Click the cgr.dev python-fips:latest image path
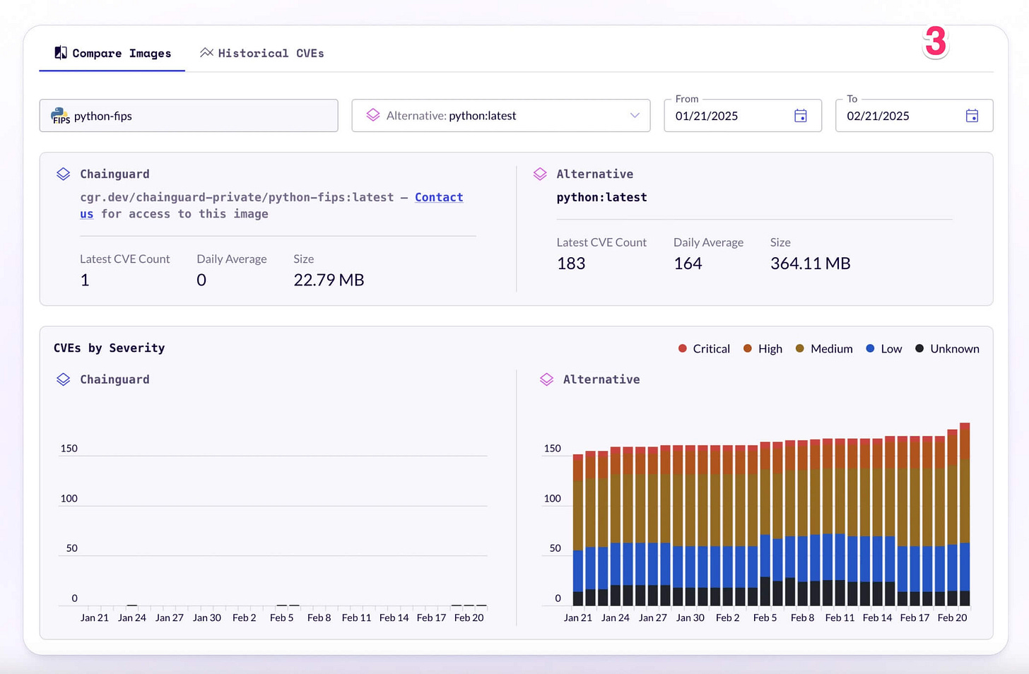Screen dimensions: 1029x674 [x=237, y=197]
